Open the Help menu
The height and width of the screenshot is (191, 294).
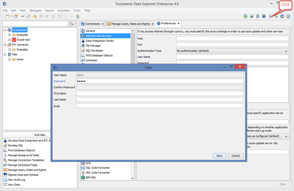(x=87, y=10)
